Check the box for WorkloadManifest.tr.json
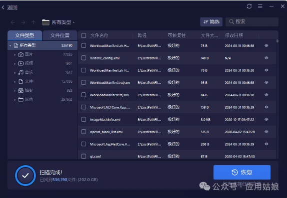Screen dimensions: 287x198 tap(83, 95)
